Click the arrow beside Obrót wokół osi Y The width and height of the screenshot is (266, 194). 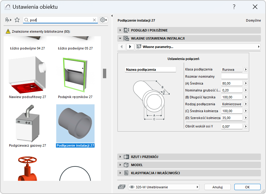tap(246, 127)
